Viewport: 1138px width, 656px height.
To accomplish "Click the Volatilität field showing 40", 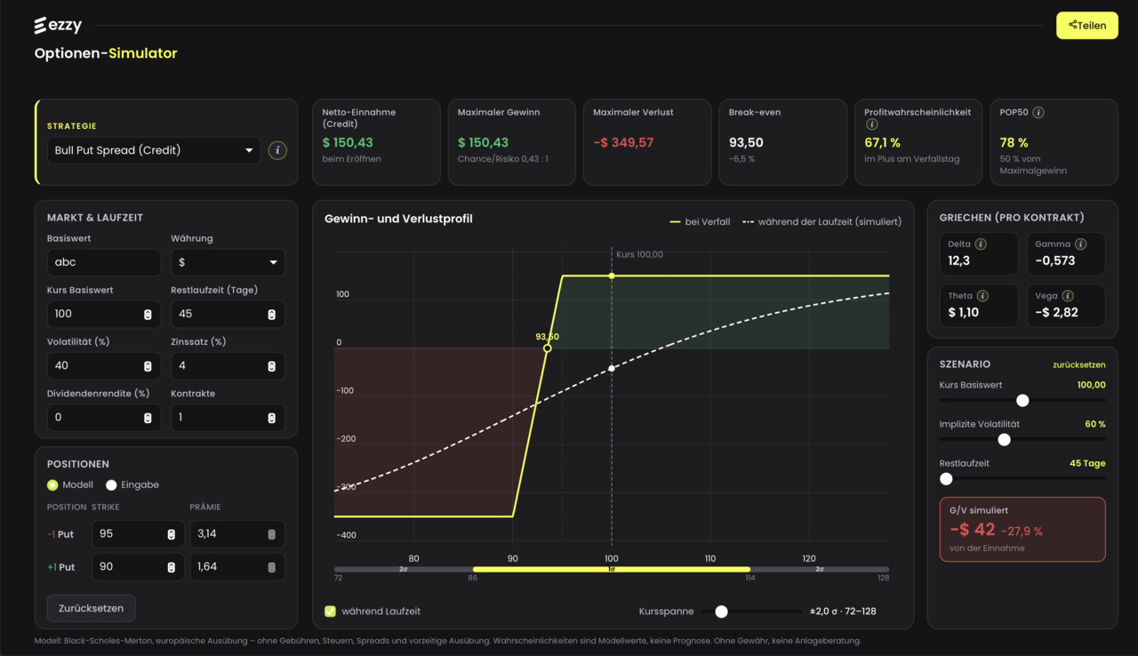I will pyautogui.click(x=104, y=366).
